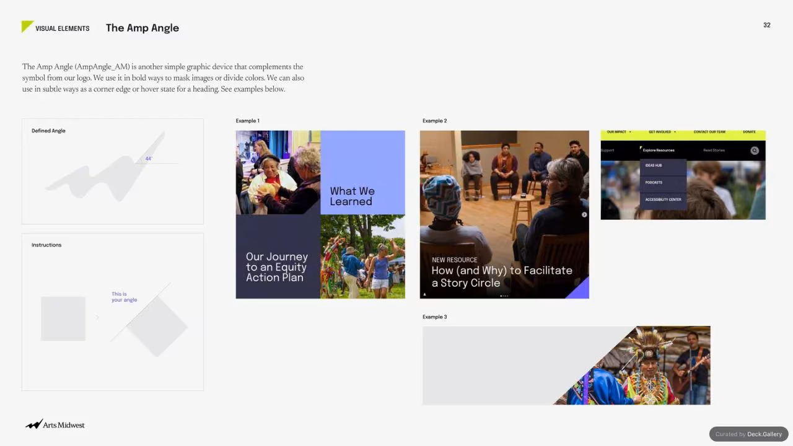Screen dimensions: 793x446
Task: Click the Arts Midwest logo
Action: click(55, 424)
